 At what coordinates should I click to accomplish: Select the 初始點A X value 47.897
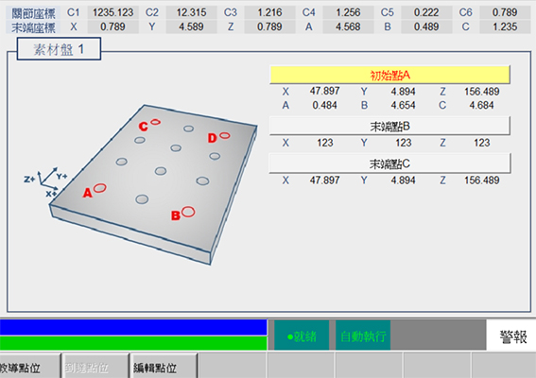[x=324, y=92]
